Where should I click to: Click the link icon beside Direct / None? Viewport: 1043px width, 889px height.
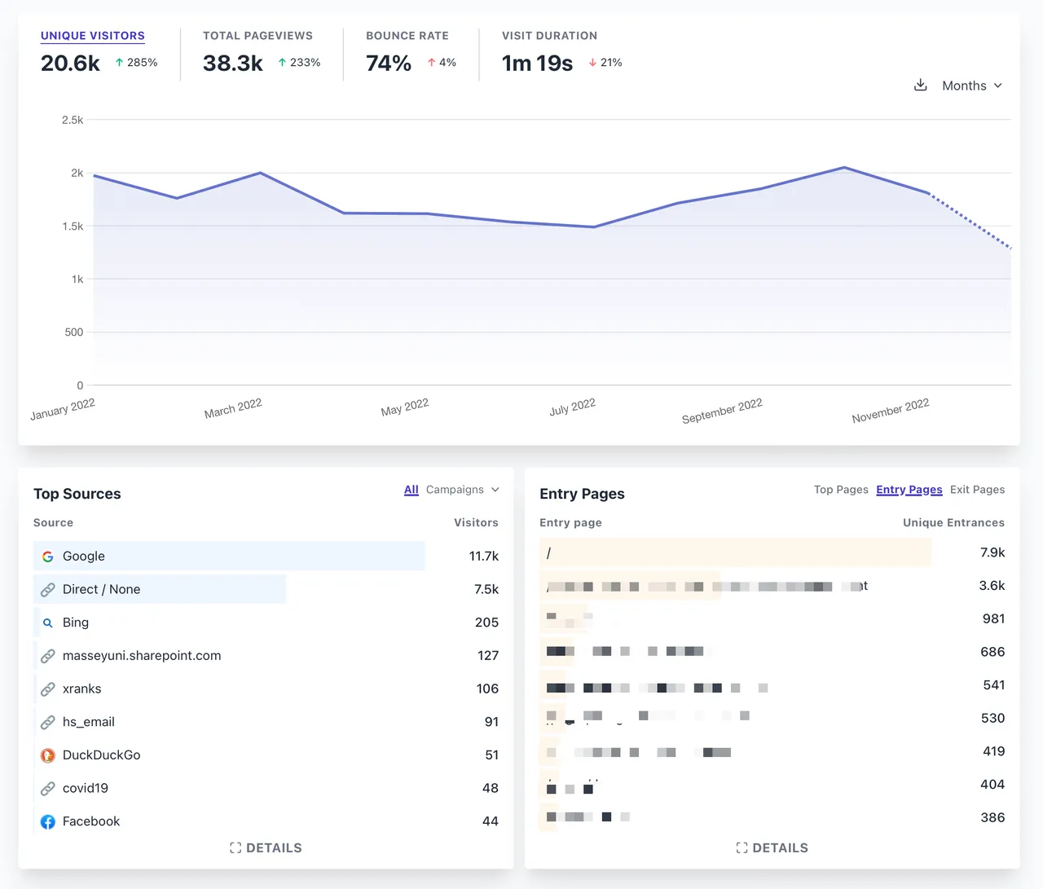(x=48, y=589)
